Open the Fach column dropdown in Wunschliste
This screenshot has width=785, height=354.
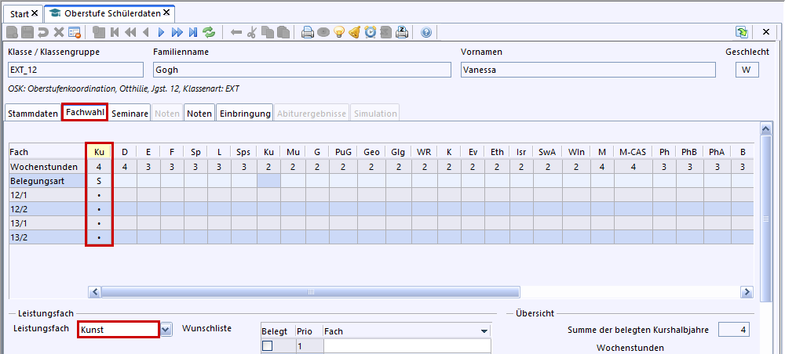point(484,331)
